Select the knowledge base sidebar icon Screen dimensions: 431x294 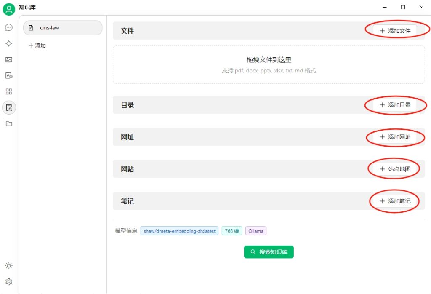pyautogui.click(x=9, y=107)
